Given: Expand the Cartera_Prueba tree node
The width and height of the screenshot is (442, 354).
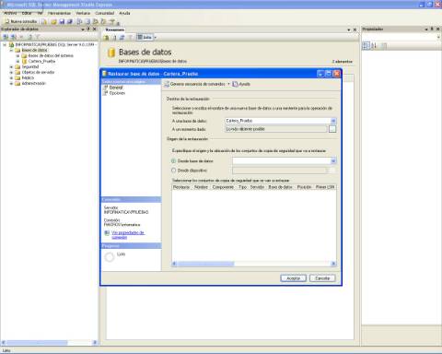Looking at the screenshot, I should [x=17, y=61].
